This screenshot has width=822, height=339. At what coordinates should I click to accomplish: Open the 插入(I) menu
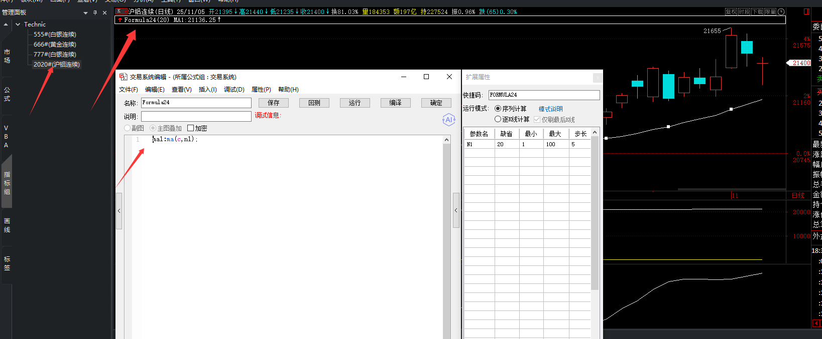pyautogui.click(x=207, y=90)
